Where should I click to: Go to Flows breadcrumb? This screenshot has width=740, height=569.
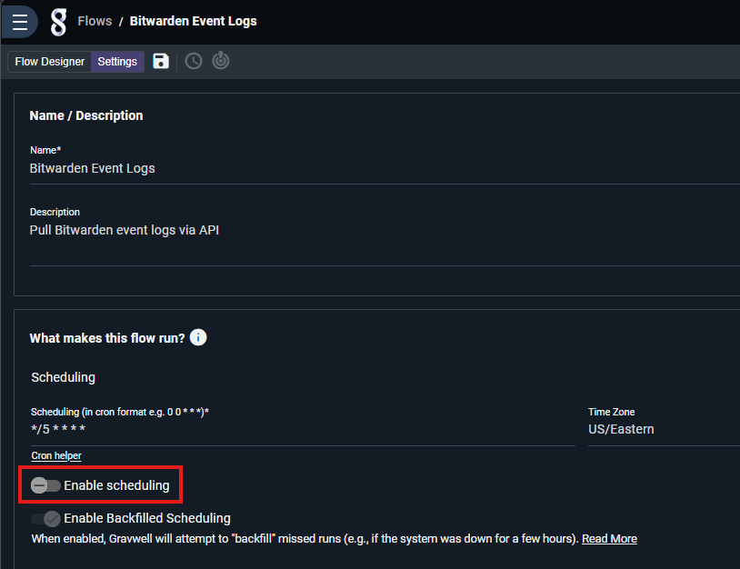click(95, 21)
